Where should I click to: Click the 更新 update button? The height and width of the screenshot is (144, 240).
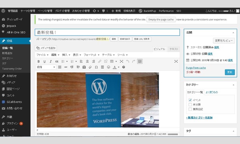[x=230, y=72]
